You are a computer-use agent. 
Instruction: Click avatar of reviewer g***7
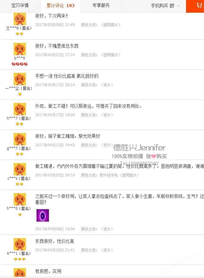20,139
